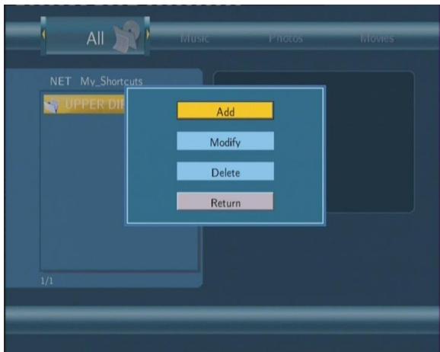Click the My_Shortcuts path label
The image size is (440, 352).
111,82
